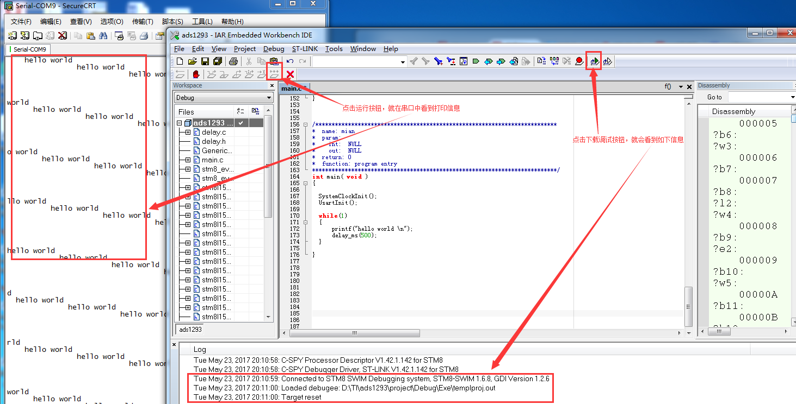Click the Save floppy disk icon in IAR
The height and width of the screenshot is (404, 796).
(x=205, y=61)
